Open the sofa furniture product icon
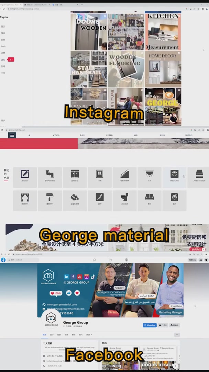Screen dimensions: 209x372 pos(150,201)
